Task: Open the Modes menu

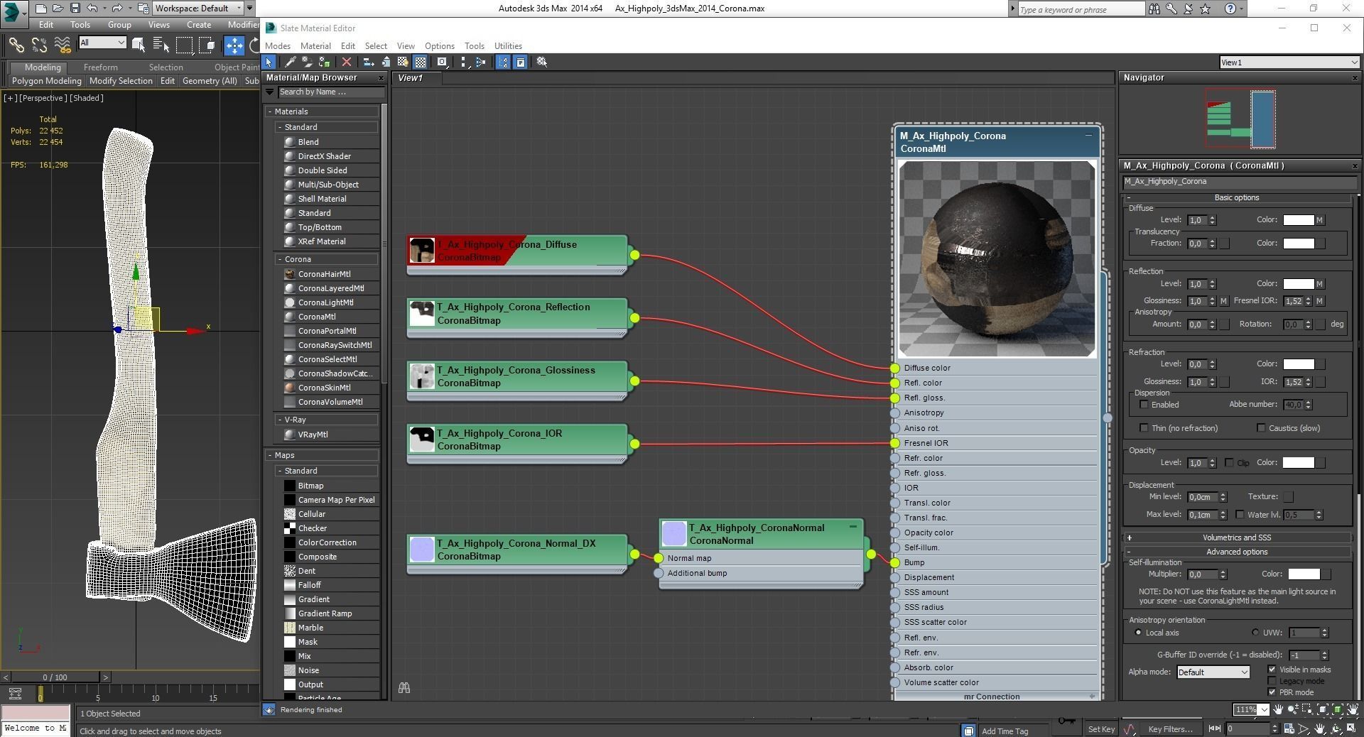Action: pos(278,46)
